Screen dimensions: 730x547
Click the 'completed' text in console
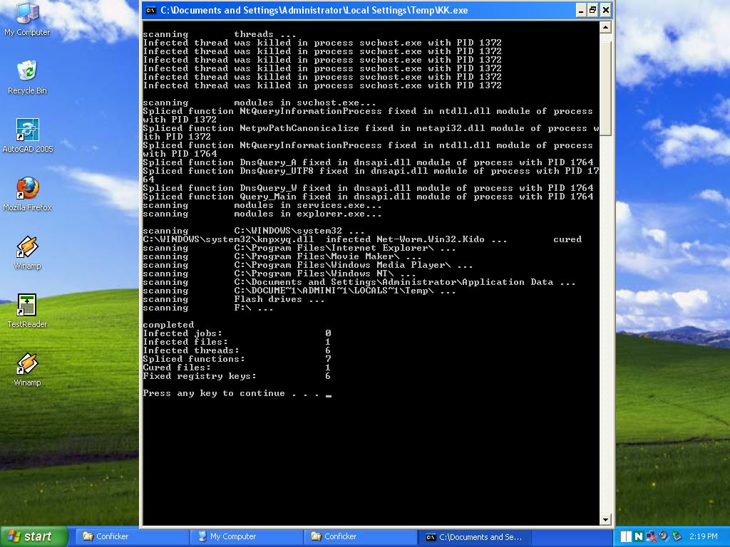pyautogui.click(x=168, y=325)
